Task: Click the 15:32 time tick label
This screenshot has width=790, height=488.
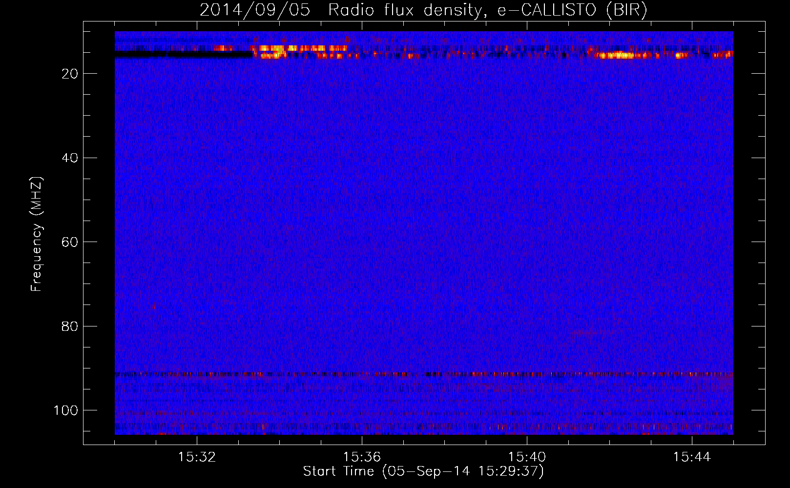Action: [197, 457]
